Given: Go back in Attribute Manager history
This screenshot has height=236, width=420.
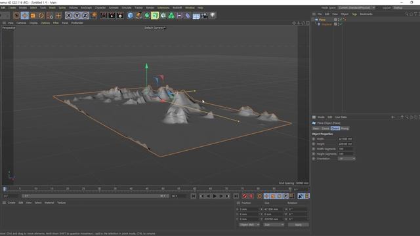Looking at the screenshot, I should click(x=393, y=117).
